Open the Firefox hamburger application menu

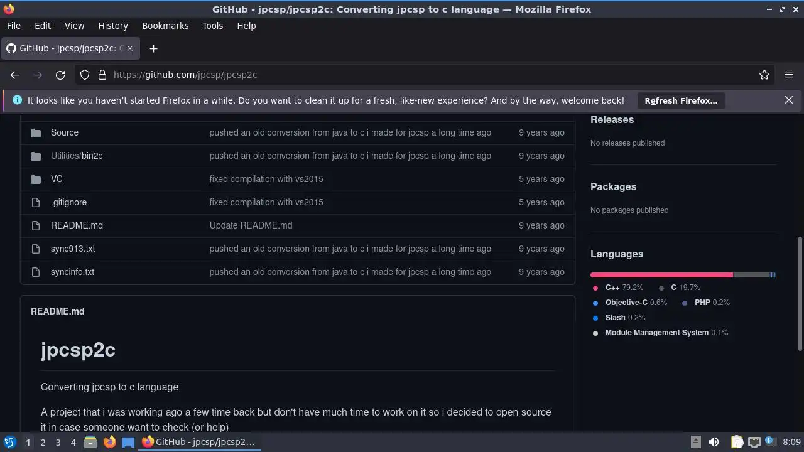point(789,75)
